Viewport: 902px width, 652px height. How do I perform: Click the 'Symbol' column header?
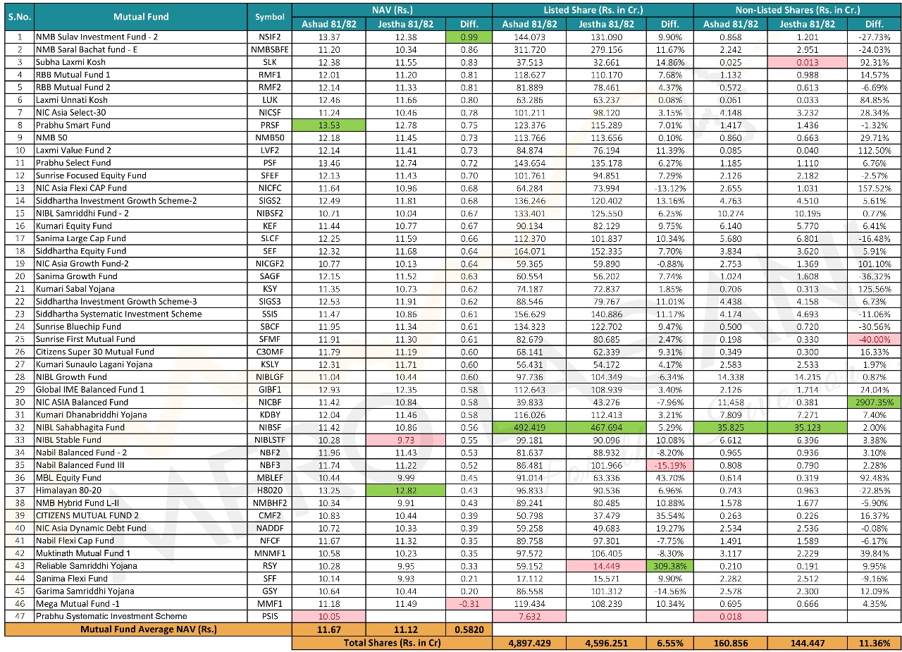click(270, 16)
